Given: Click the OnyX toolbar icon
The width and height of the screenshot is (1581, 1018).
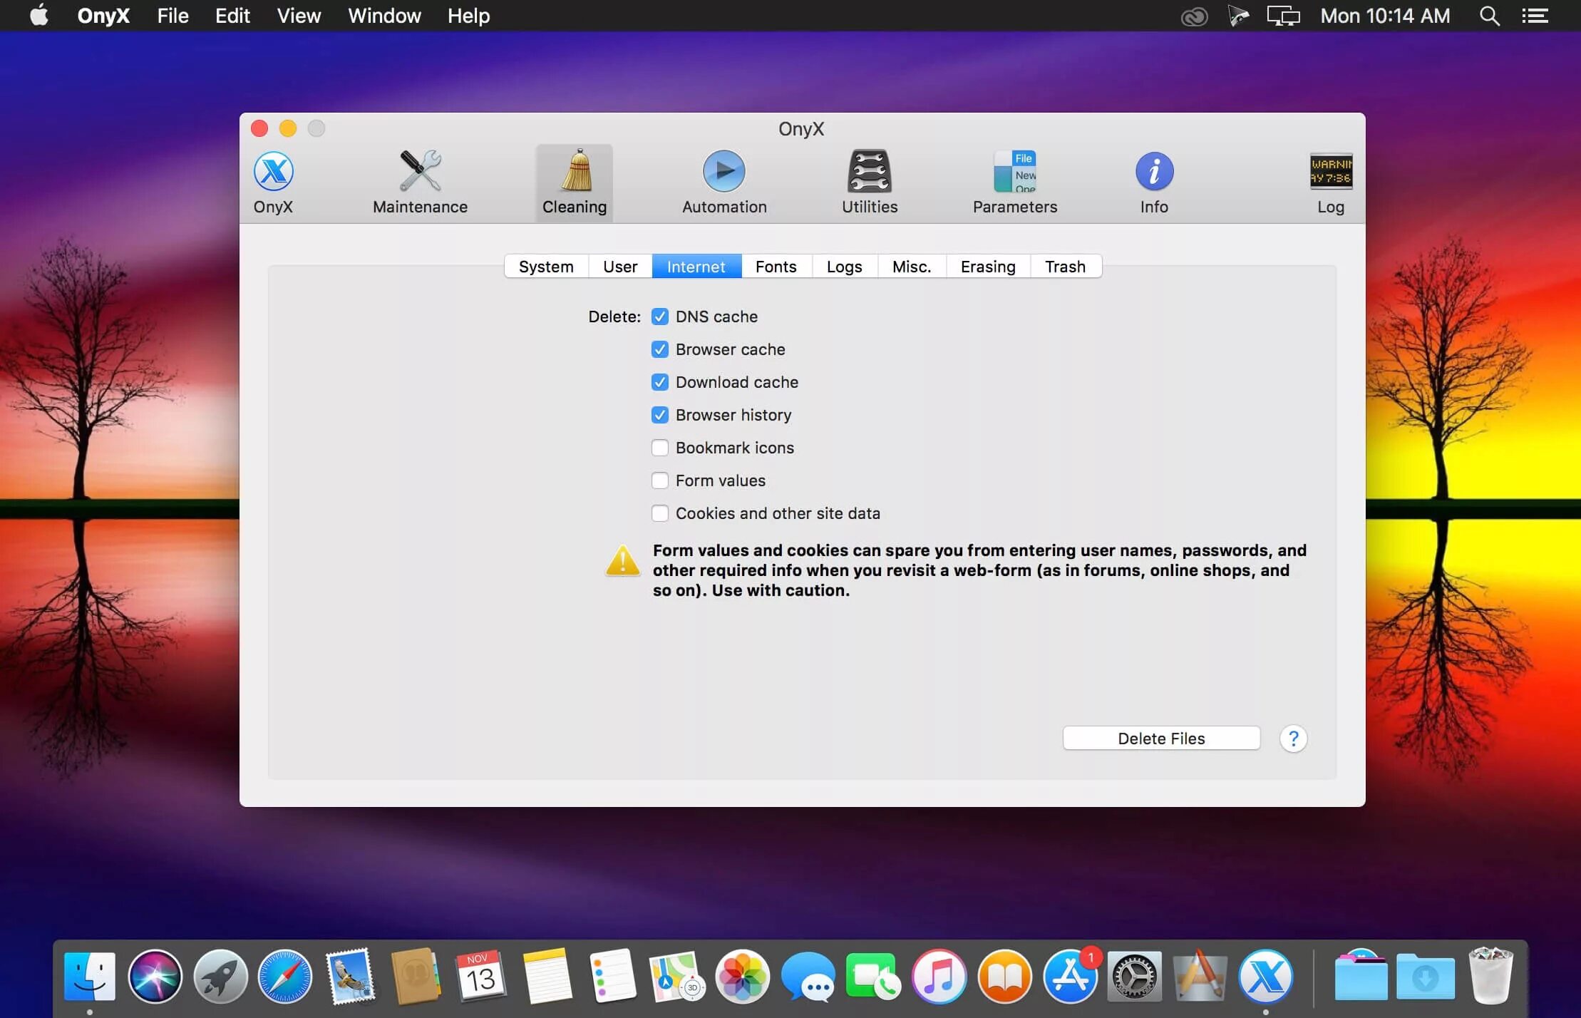Looking at the screenshot, I should point(274,171).
